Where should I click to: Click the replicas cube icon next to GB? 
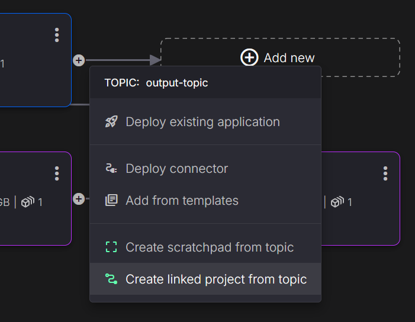pyautogui.click(x=28, y=202)
